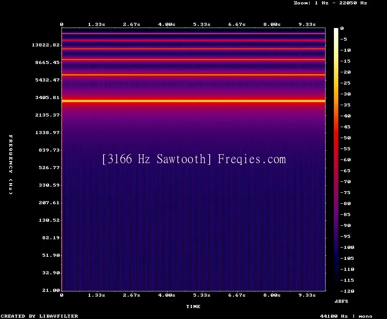Image resolution: width=387 pixels, height=319 pixels.
Task: Click the "CREATED BY LIBAVFILTER" credit
Action: pyautogui.click(x=39, y=316)
